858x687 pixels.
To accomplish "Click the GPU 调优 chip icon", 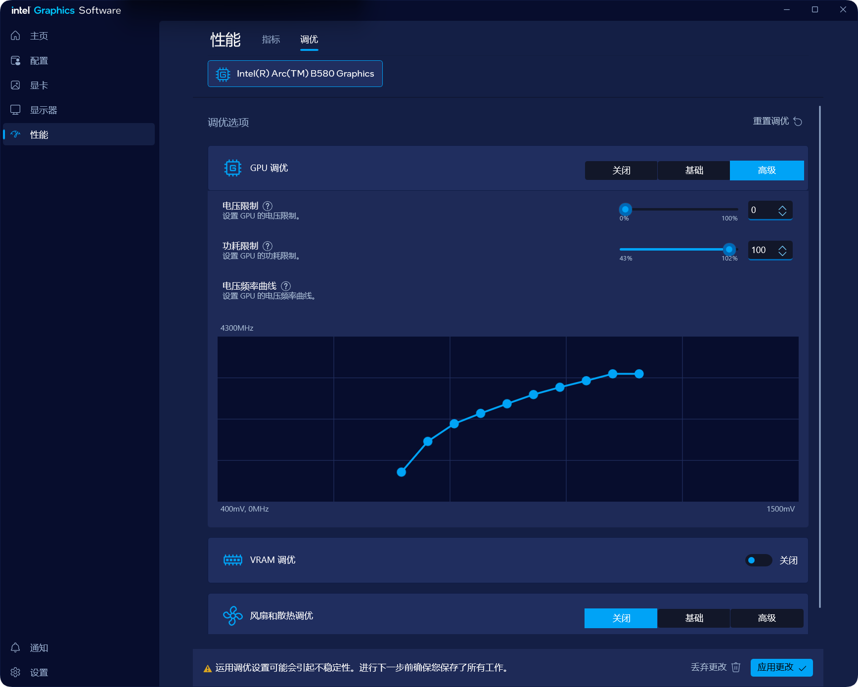I will [x=232, y=168].
